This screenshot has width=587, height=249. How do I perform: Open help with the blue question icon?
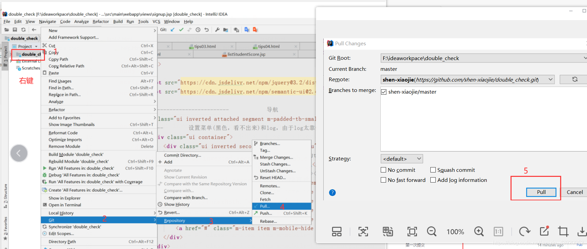point(332,193)
